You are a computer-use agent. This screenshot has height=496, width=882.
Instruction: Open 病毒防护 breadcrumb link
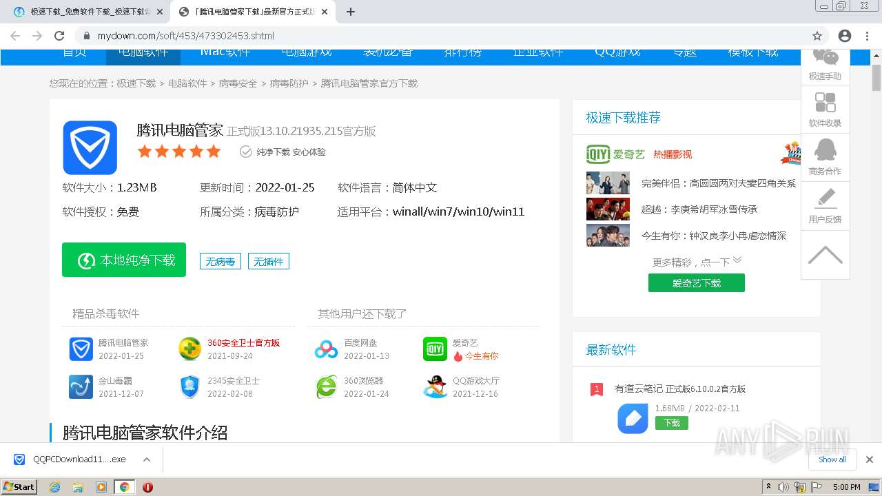(x=289, y=83)
